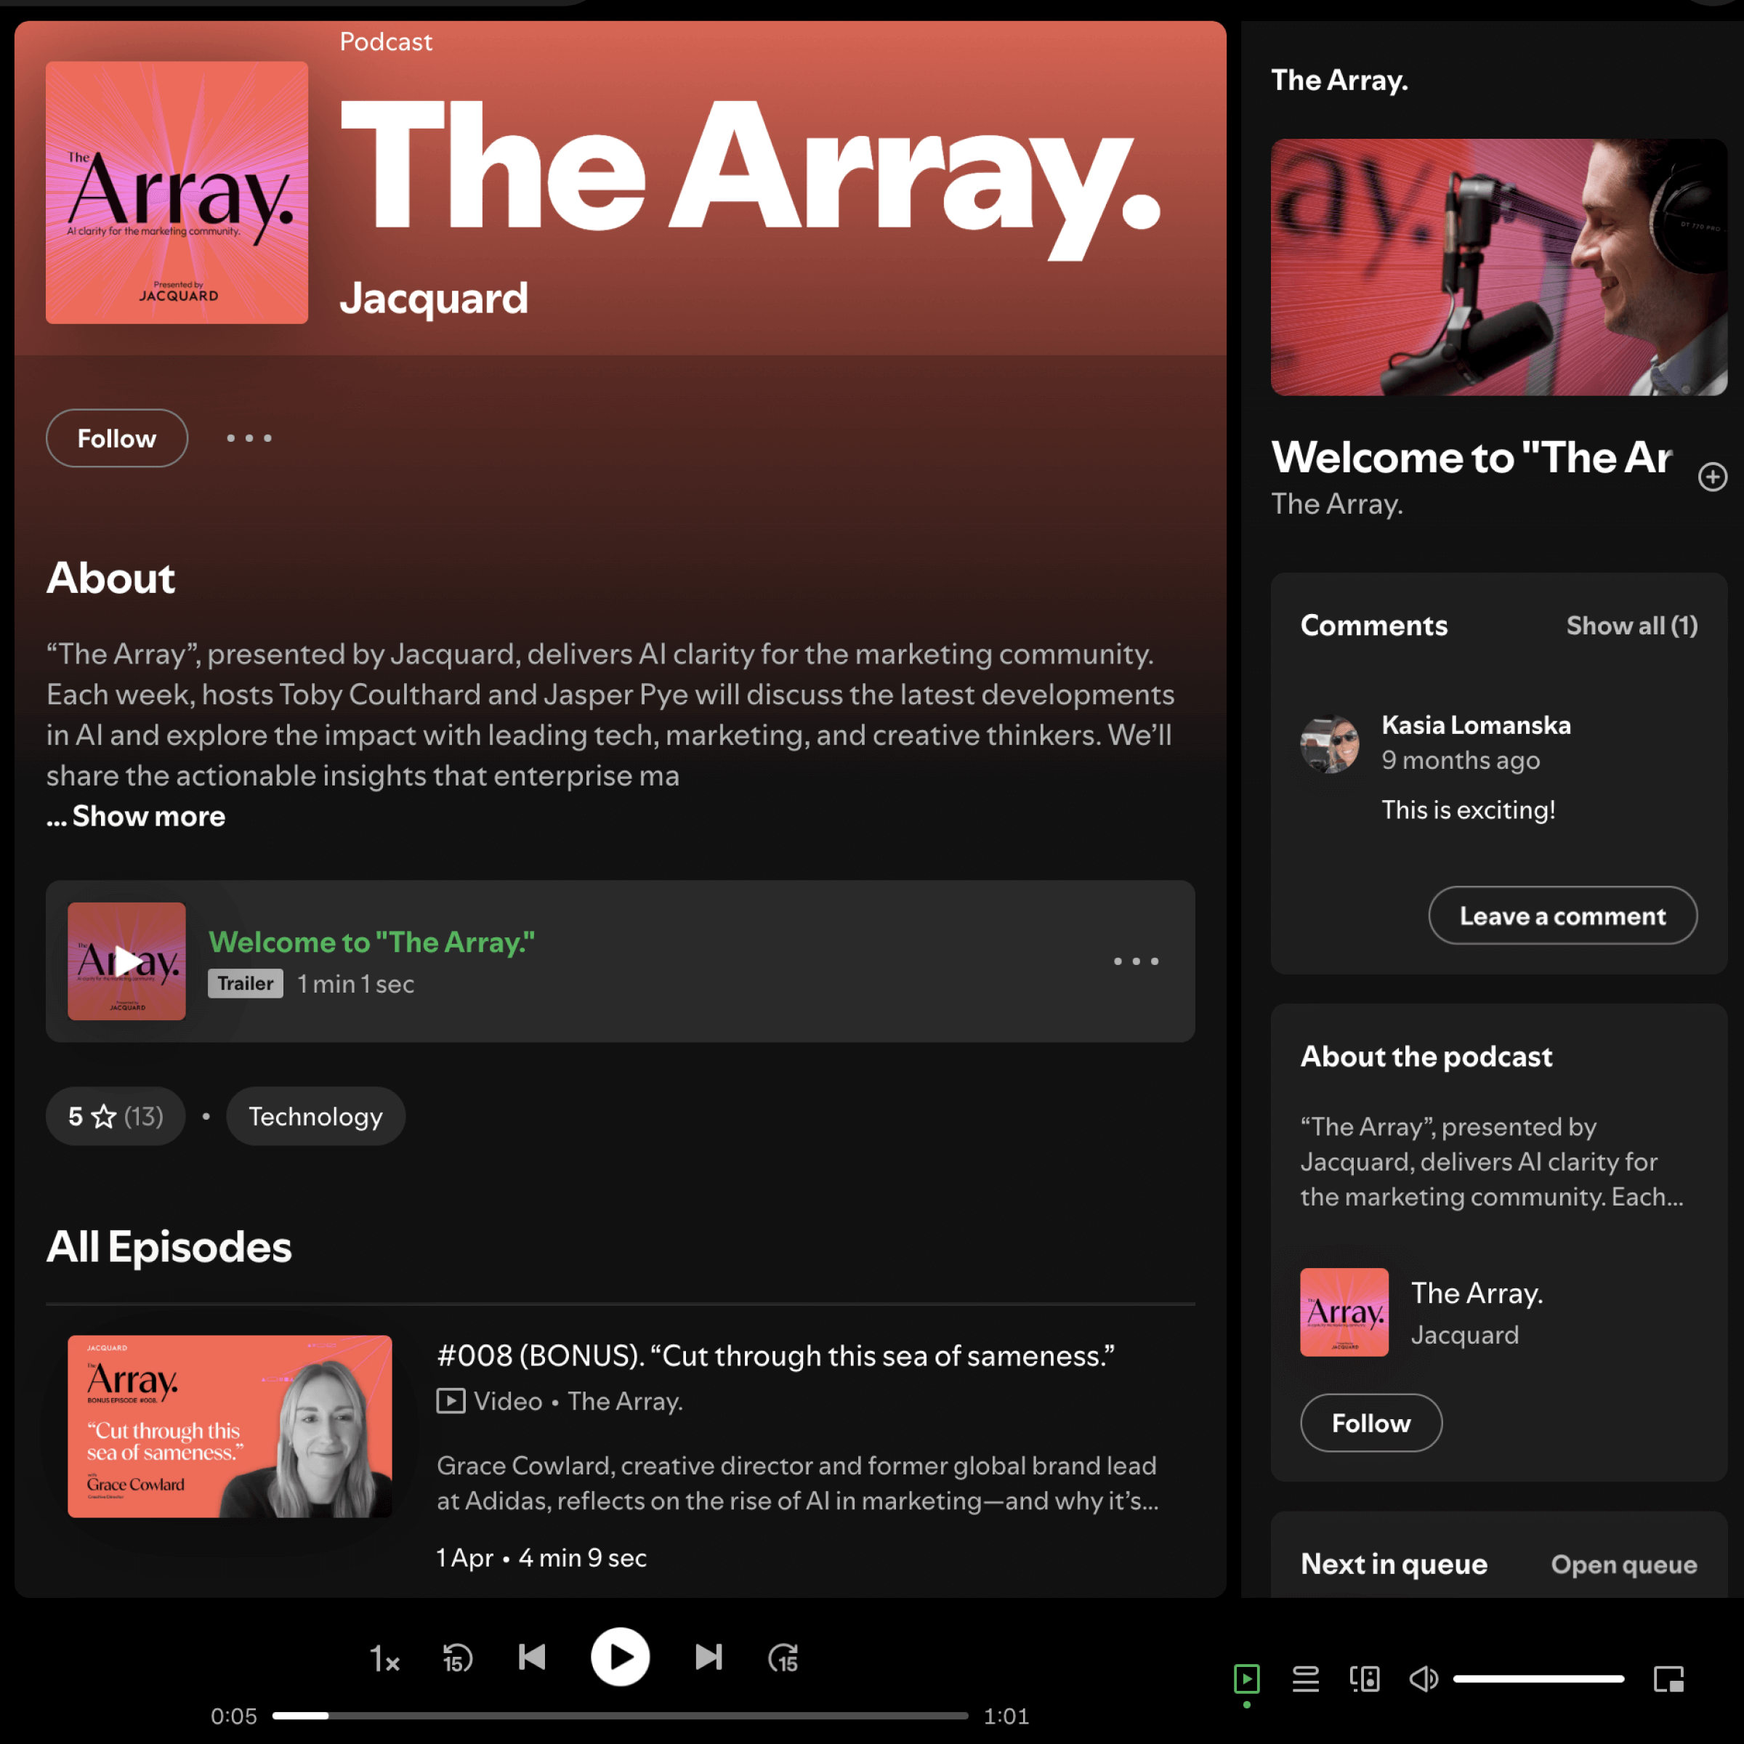Skip forward 15 seconds
The height and width of the screenshot is (1744, 1744).
point(783,1658)
